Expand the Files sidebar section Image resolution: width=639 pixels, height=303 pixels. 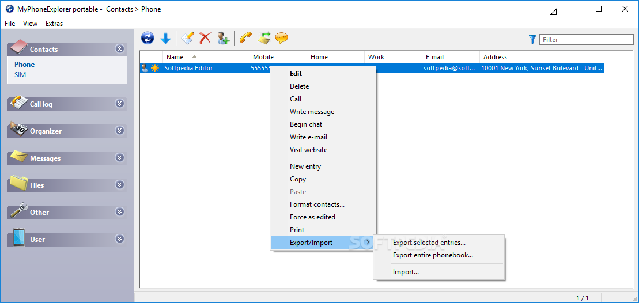(119, 185)
